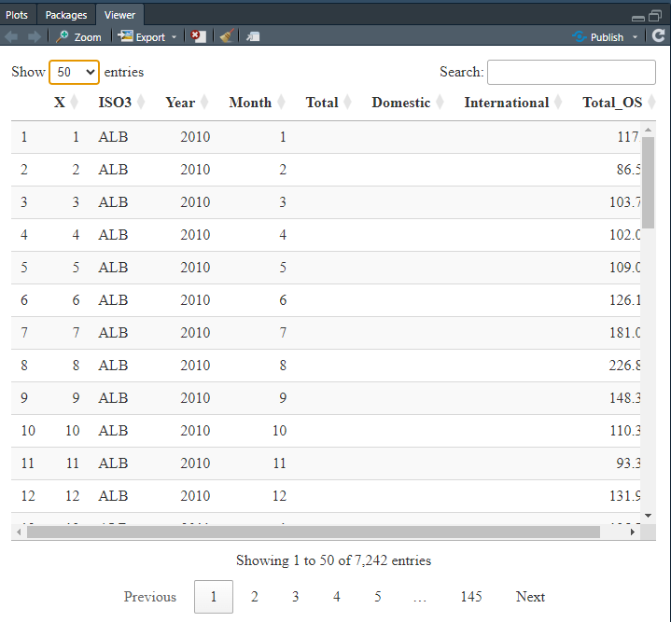The image size is (671, 622).
Task: Focus the Search input field
Action: [x=571, y=72]
